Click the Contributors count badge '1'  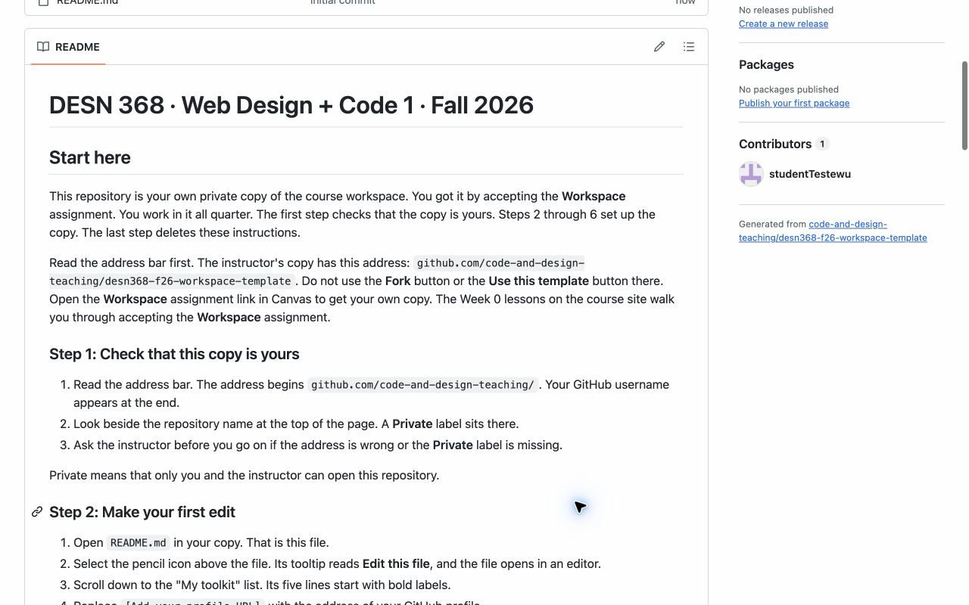pos(822,144)
